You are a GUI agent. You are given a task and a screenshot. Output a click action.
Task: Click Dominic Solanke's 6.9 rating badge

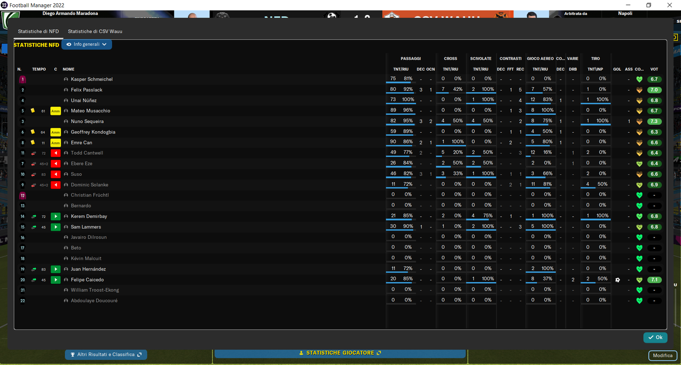[x=654, y=185]
